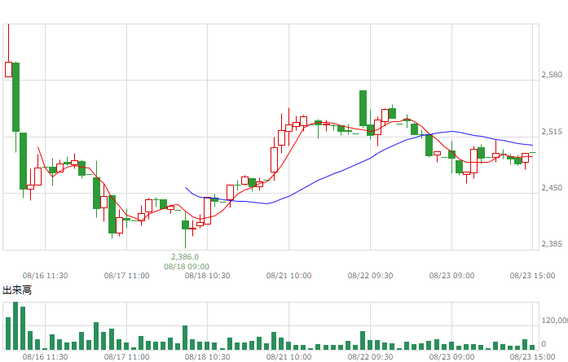Click the 2,580 price axis label

click(552, 75)
